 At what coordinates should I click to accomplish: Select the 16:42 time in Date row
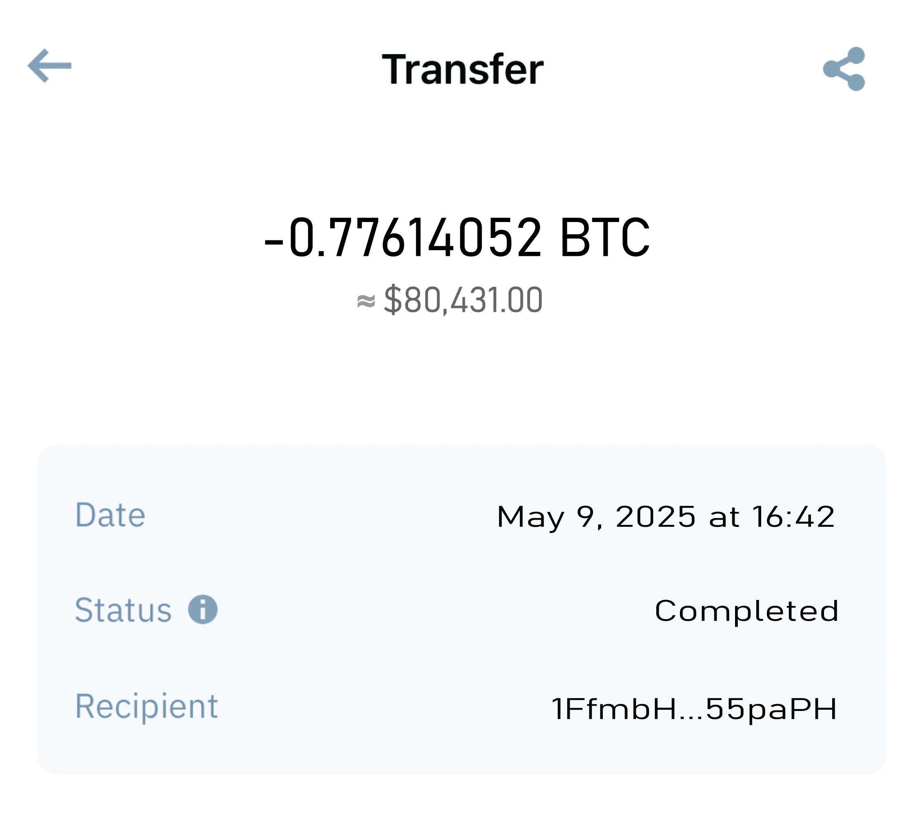794,516
